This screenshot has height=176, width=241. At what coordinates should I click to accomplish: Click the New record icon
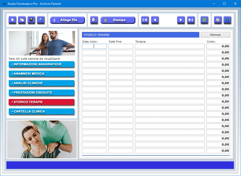tap(12, 20)
